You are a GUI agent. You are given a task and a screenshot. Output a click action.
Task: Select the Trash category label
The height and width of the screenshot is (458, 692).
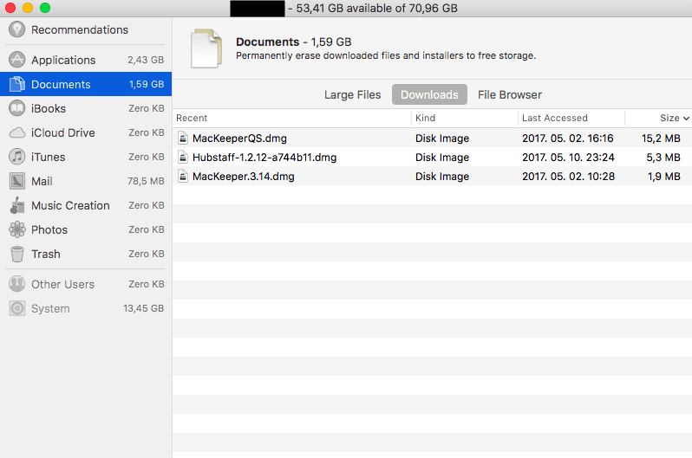pos(45,254)
